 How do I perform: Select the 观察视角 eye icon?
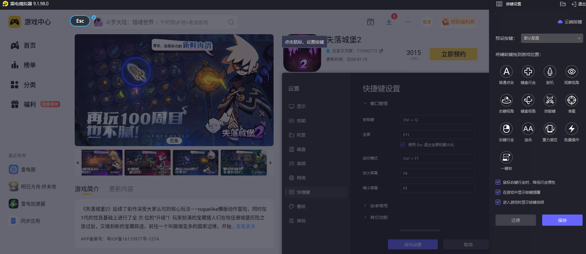click(572, 72)
